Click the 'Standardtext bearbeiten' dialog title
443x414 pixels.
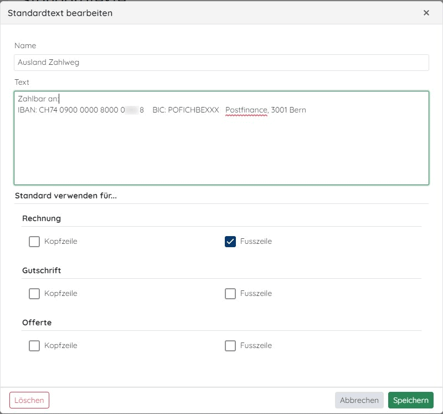pos(60,13)
